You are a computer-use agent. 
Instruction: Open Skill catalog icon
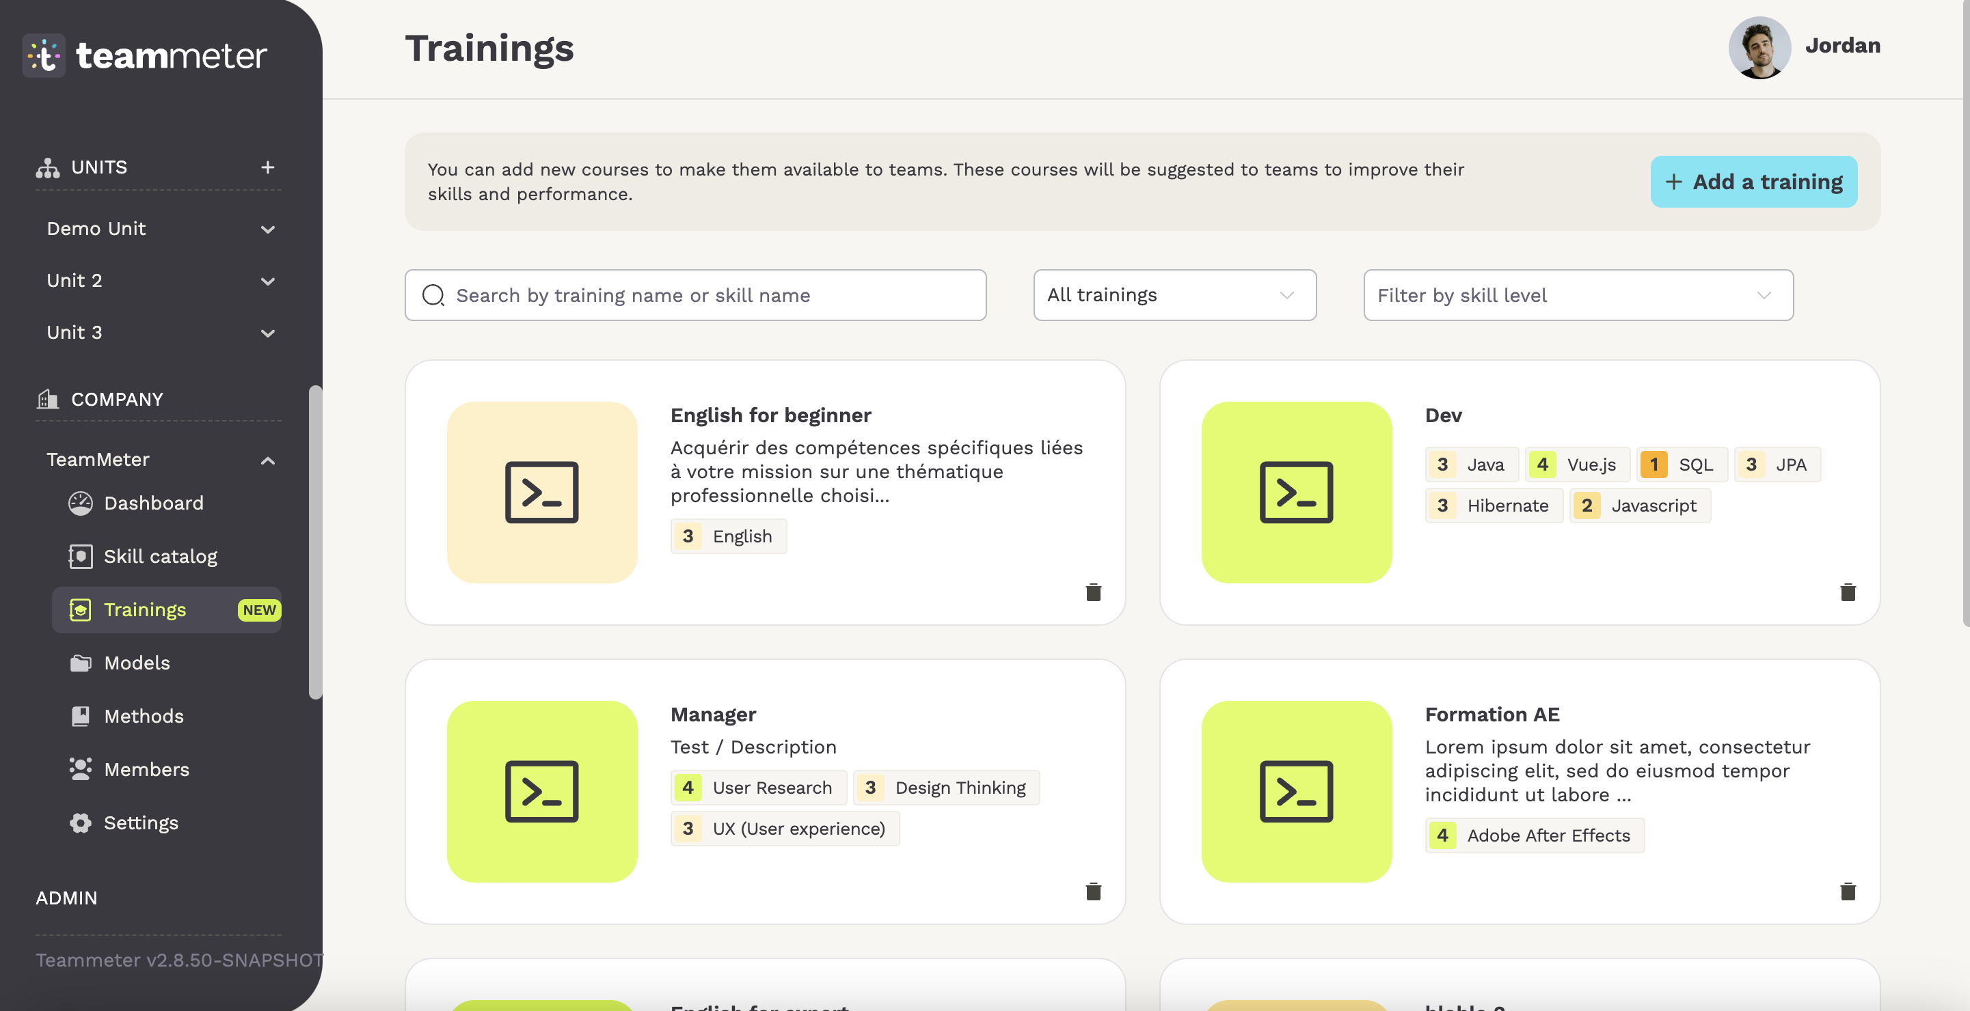[x=80, y=556]
